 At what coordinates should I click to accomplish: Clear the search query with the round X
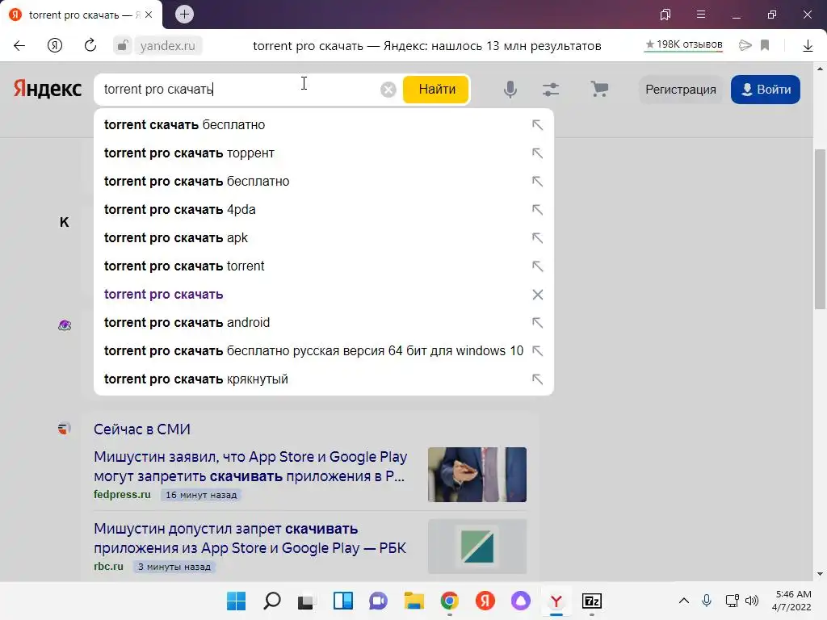click(388, 90)
